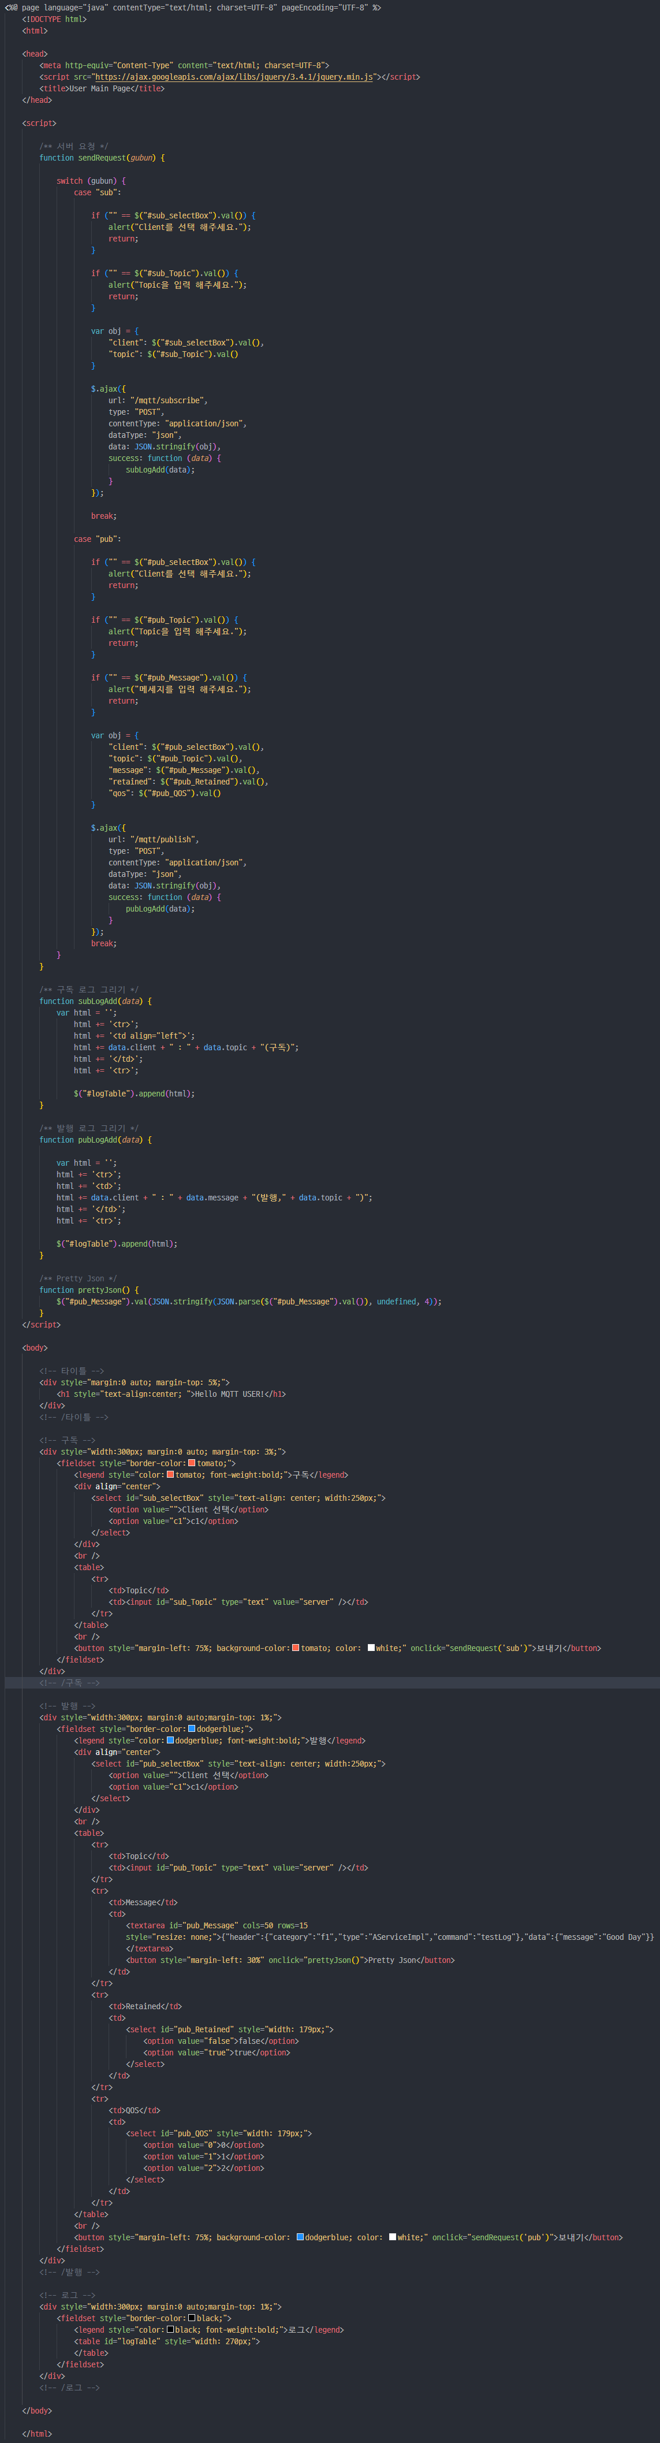The height and width of the screenshot is (2443, 660).
Task: Click white color swatch in sendRequest('sub') button line
Action: click(x=371, y=1648)
